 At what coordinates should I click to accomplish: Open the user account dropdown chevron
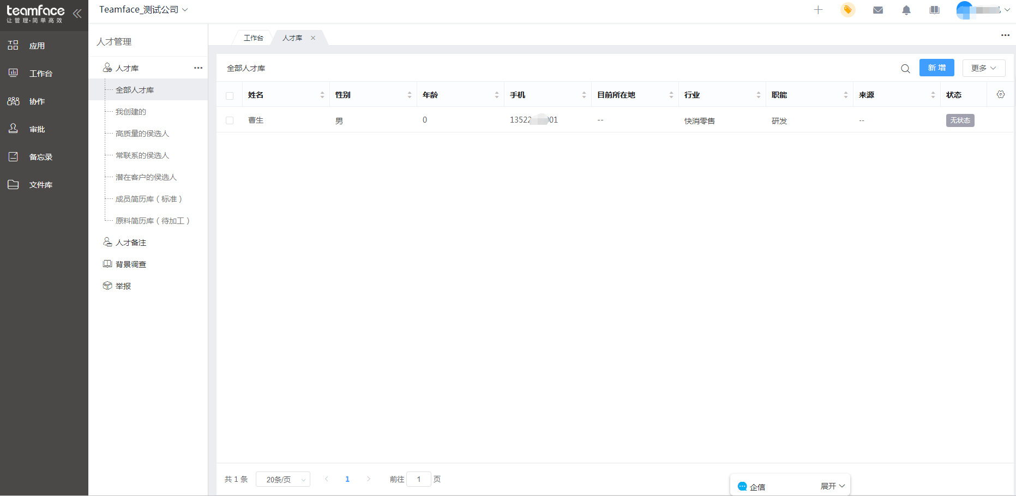(x=1007, y=10)
